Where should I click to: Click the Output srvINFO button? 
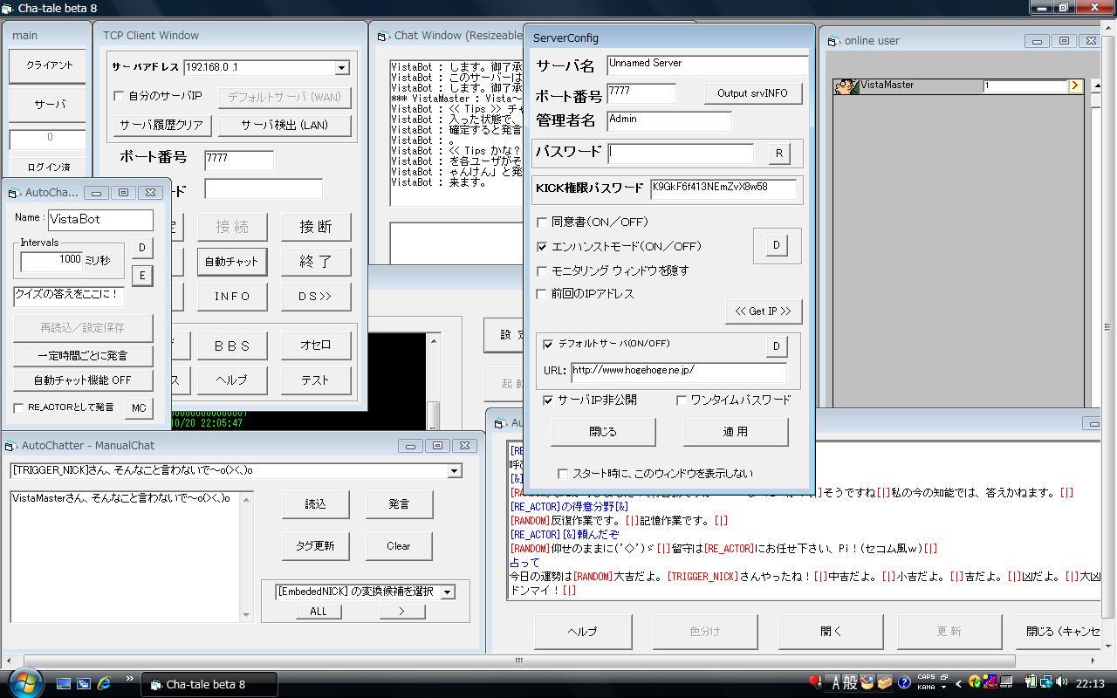coord(752,93)
